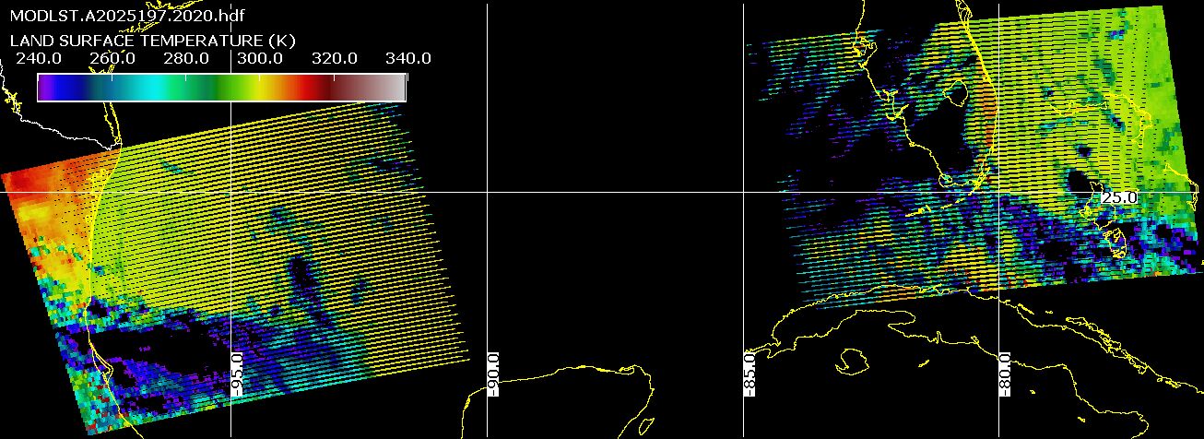Click the temperature color scale bar
The width and height of the screenshot is (1204, 439).
tap(221, 87)
